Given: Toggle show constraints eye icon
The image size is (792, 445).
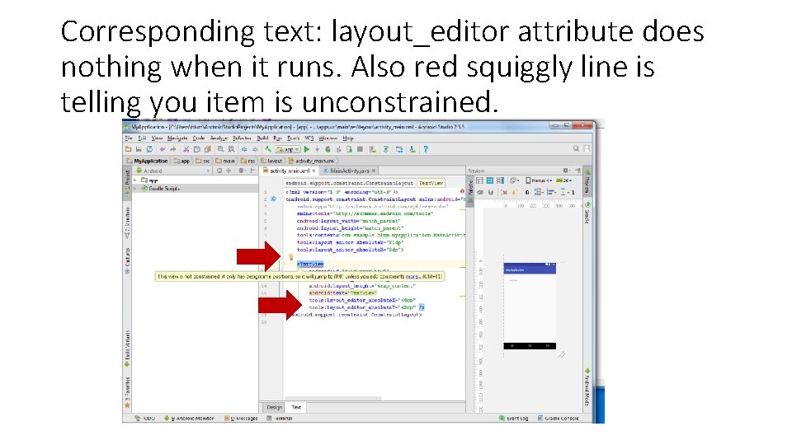Looking at the screenshot, I should (480, 192).
